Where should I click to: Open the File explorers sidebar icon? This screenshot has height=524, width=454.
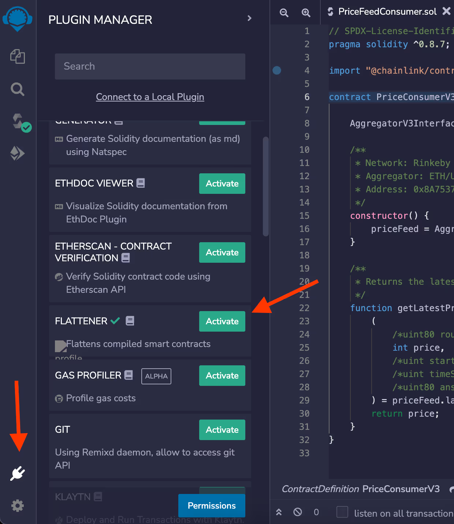[18, 56]
